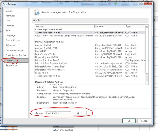Open the Trust Center category

point(12,65)
